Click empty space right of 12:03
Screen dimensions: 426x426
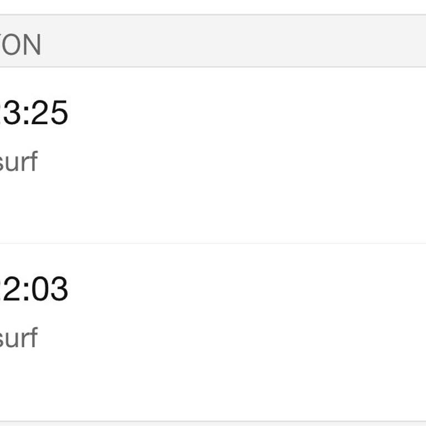pyautogui.click(x=222, y=289)
